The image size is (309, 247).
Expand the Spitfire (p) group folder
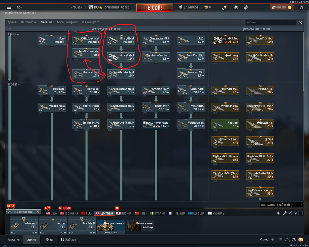86,90
